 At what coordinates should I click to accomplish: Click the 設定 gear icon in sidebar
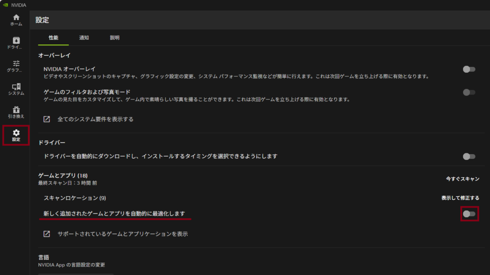(x=16, y=135)
